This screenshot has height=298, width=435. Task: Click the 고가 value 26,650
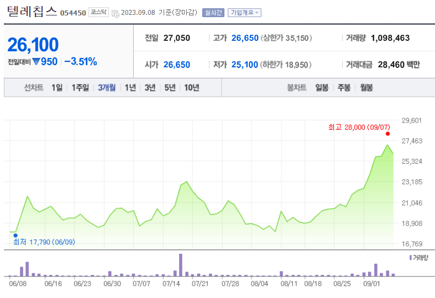point(245,38)
